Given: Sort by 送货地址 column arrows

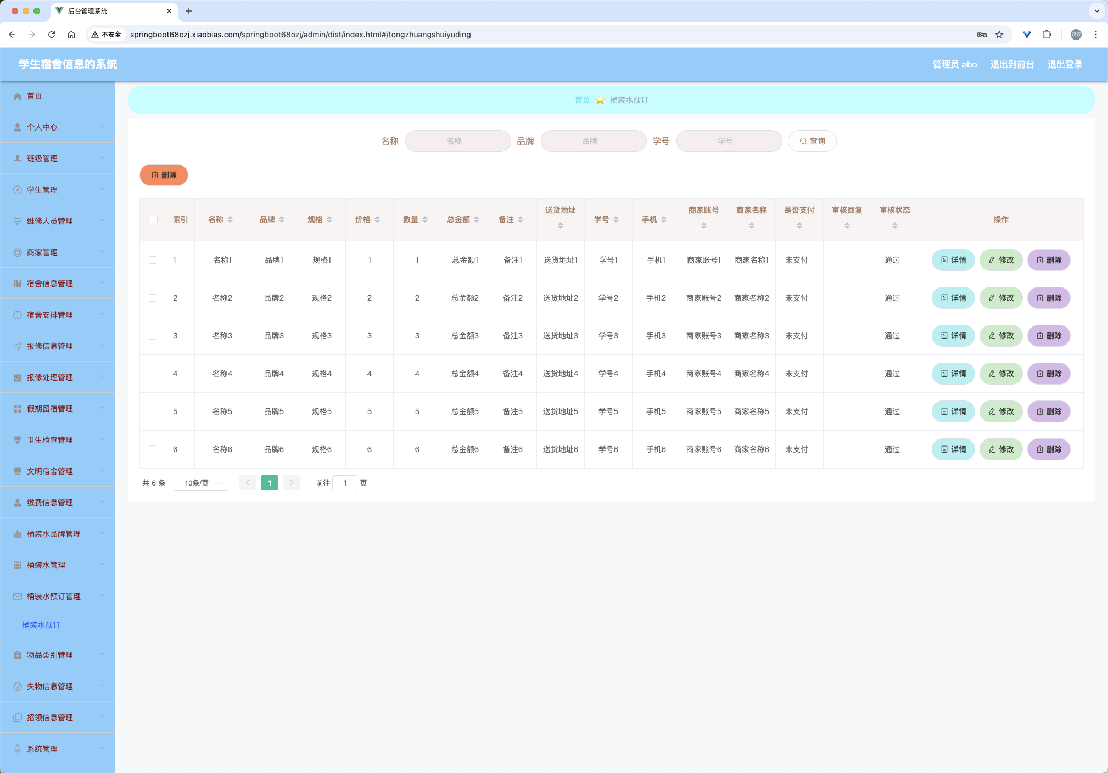Looking at the screenshot, I should coord(561,225).
